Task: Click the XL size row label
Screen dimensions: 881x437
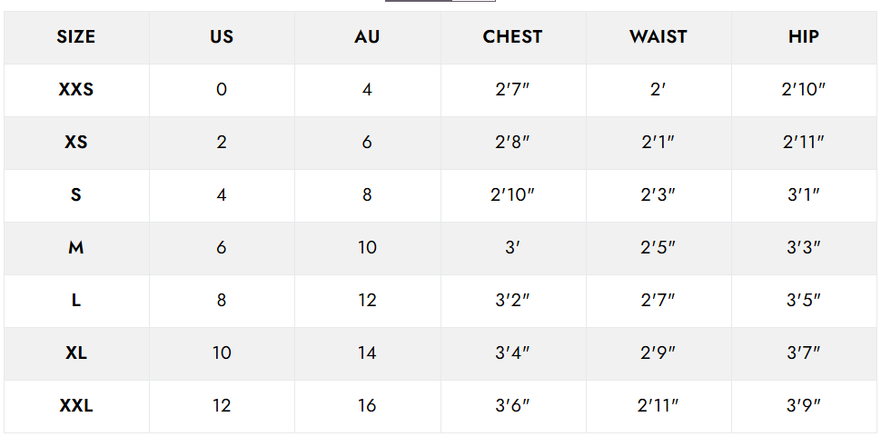Action: click(x=76, y=353)
